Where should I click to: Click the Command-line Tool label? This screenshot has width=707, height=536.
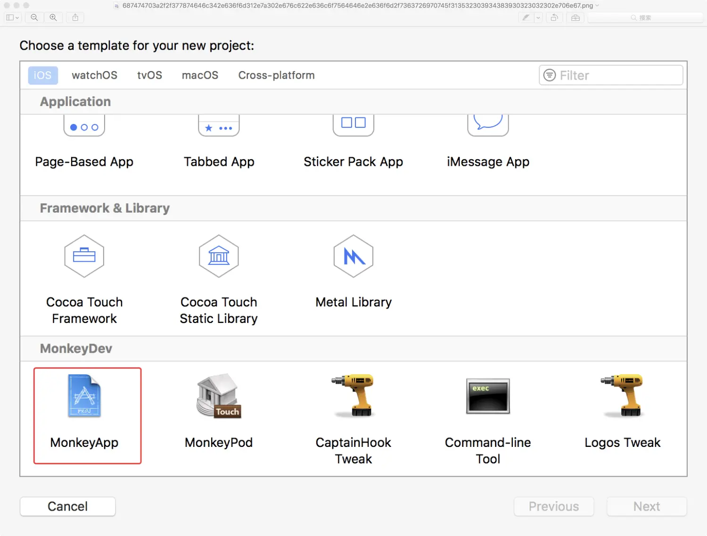point(488,451)
